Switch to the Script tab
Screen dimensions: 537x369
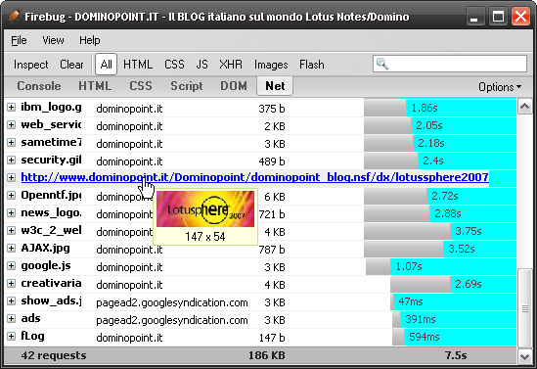[187, 86]
